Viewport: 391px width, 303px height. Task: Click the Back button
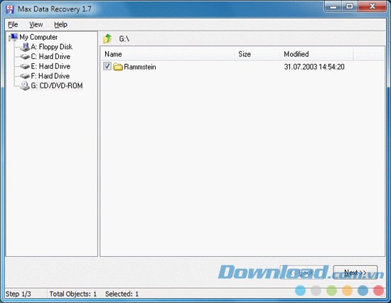pos(302,272)
